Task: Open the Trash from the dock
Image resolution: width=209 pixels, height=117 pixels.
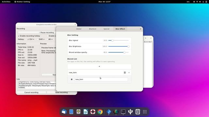Action: [x=137, y=112]
